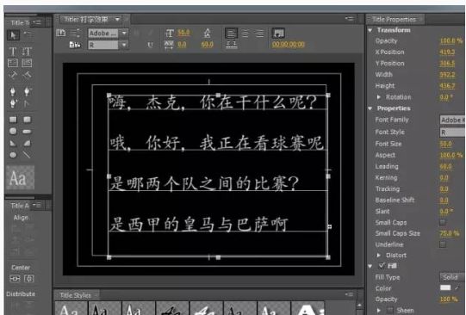Expand the Distort property
This screenshot has width=466, height=315.
click(379, 255)
